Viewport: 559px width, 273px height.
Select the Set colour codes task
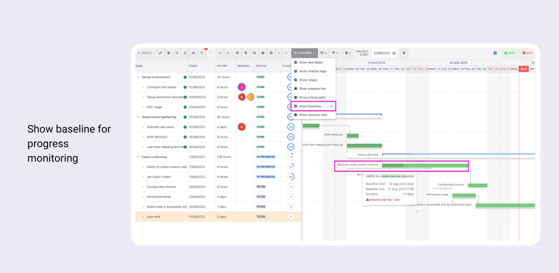(159, 177)
